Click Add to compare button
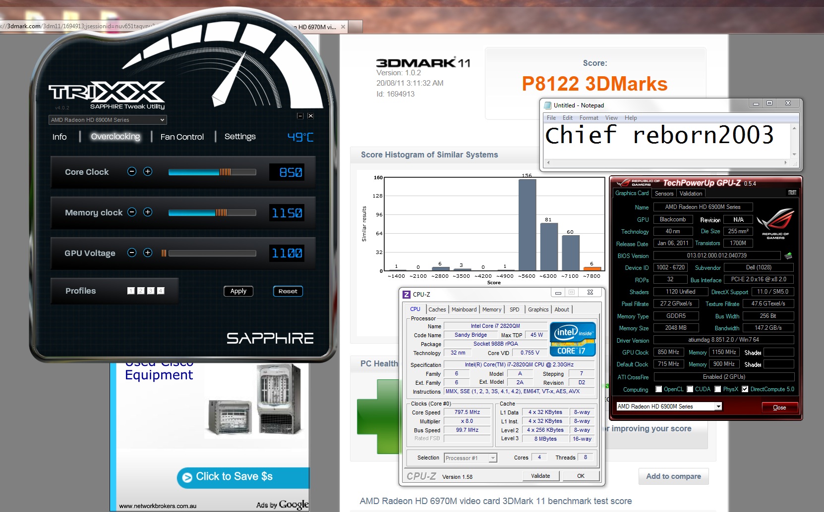The height and width of the screenshot is (512, 824). [x=673, y=476]
